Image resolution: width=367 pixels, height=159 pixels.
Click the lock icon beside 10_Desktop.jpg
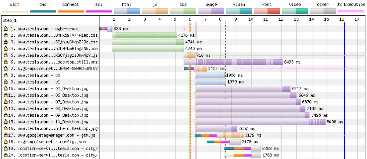[x=5, y=122]
